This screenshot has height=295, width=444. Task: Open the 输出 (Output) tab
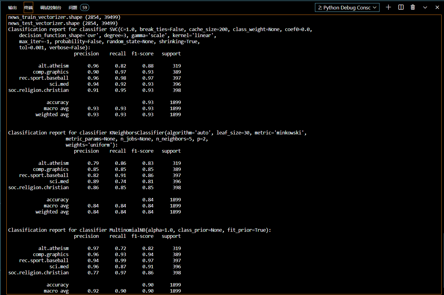[12, 8]
